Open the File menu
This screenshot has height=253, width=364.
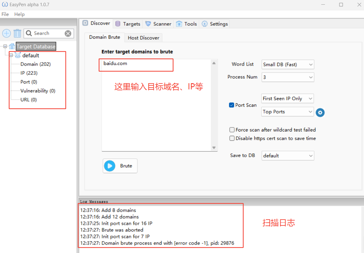click(x=5, y=14)
